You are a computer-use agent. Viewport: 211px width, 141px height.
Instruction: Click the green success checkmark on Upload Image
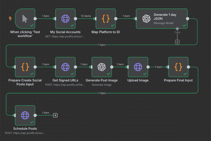[x=145, y=74]
